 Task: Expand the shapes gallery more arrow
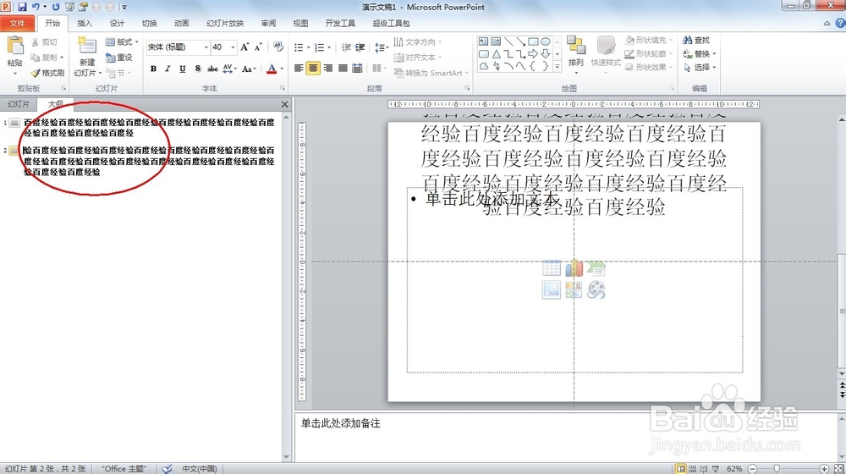557,67
